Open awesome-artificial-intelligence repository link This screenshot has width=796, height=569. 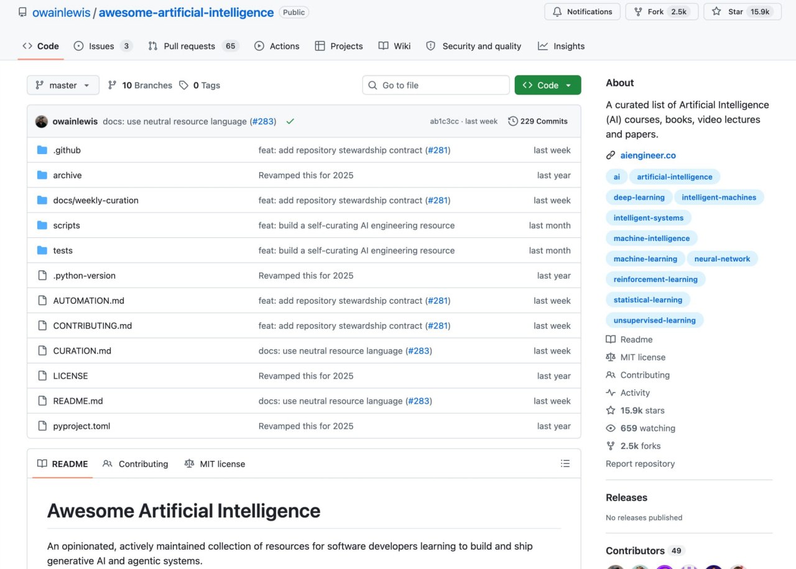pyautogui.click(x=186, y=12)
